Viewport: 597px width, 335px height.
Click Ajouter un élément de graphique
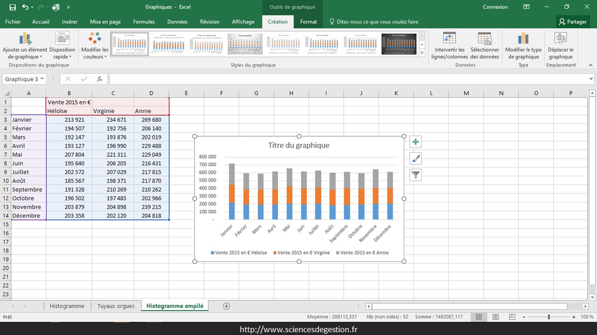point(25,46)
